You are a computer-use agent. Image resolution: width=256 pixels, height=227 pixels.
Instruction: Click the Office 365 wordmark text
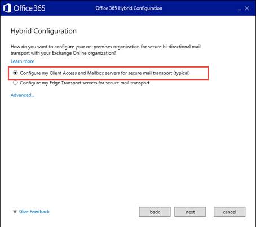pos(29,8)
